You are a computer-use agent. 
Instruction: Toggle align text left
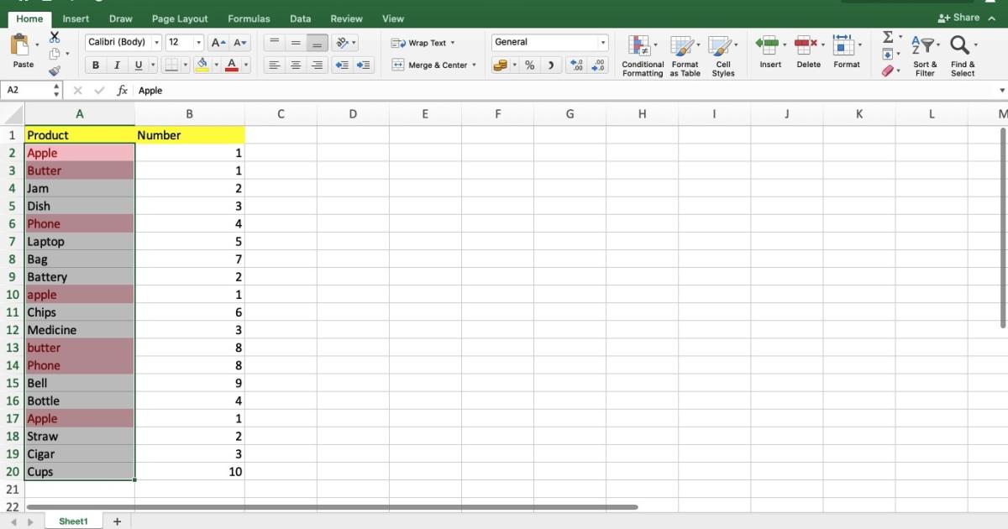click(274, 65)
